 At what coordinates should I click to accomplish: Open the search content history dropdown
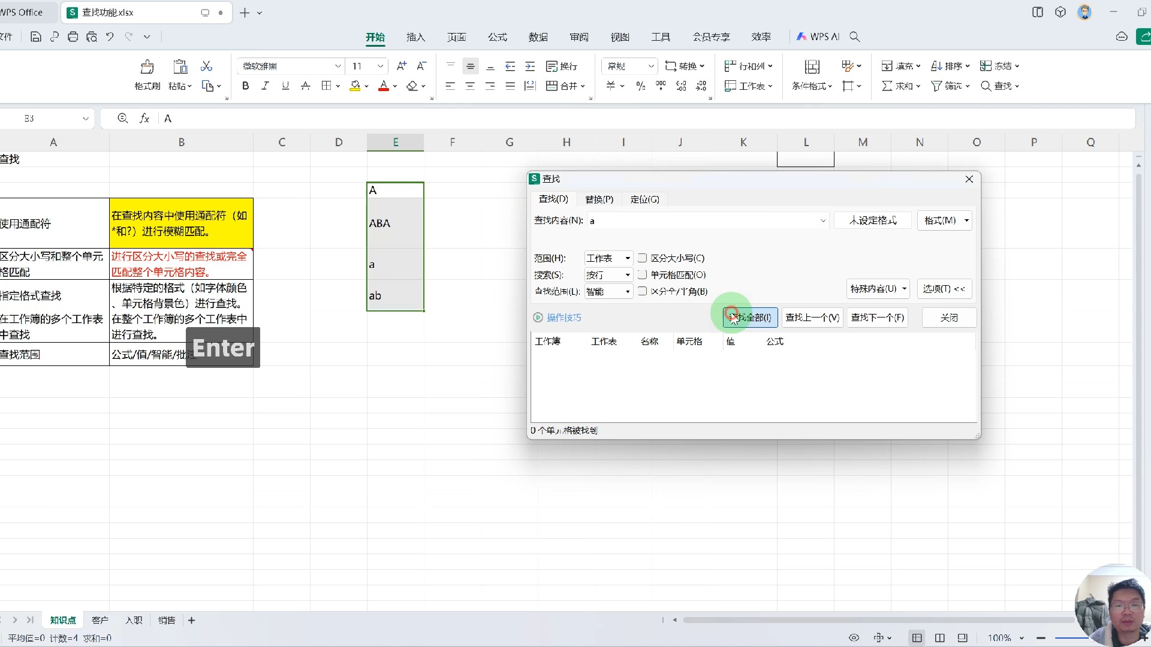823,220
